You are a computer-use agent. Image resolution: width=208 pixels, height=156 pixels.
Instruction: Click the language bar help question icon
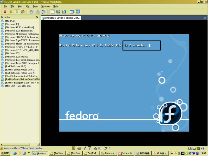pos(105,148)
